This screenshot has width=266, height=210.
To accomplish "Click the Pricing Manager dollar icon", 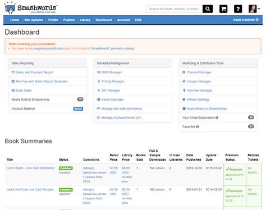I will [99, 81].
